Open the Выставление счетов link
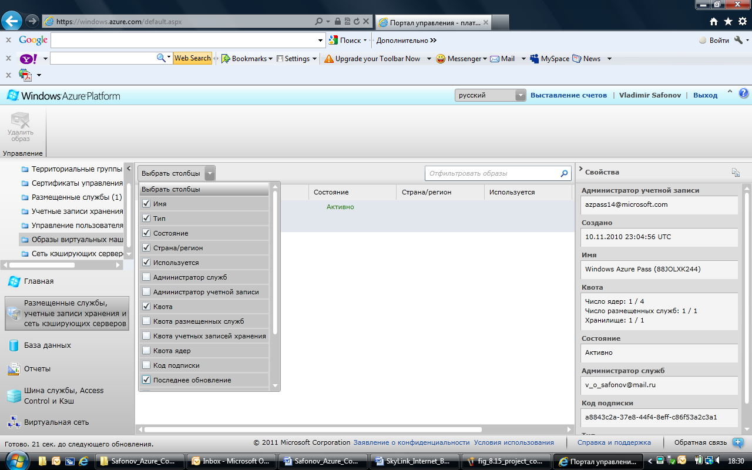 coord(569,95)
